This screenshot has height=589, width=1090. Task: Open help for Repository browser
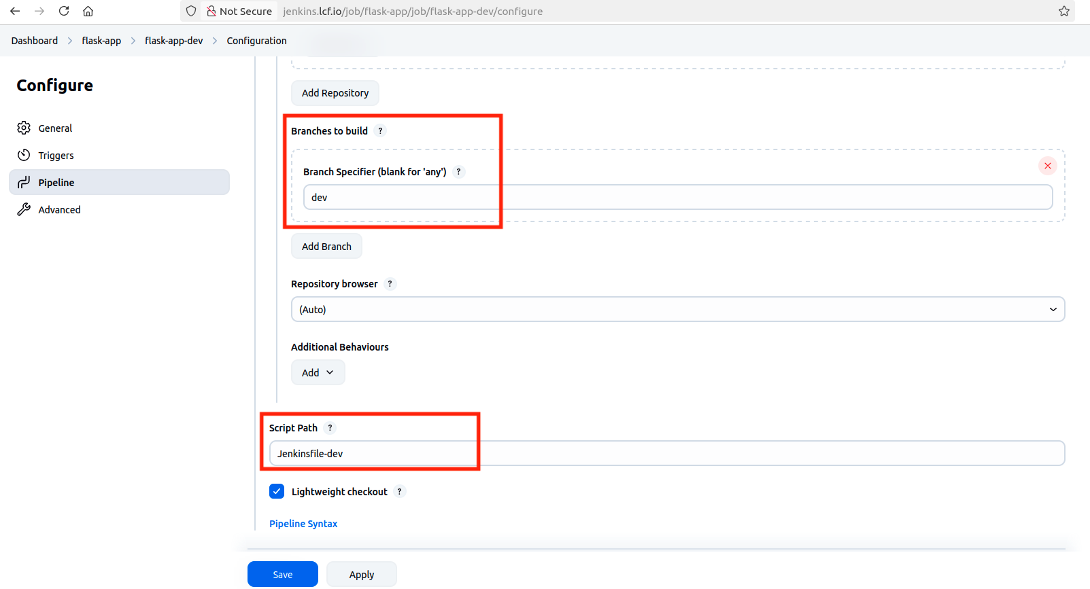(390, 284)
